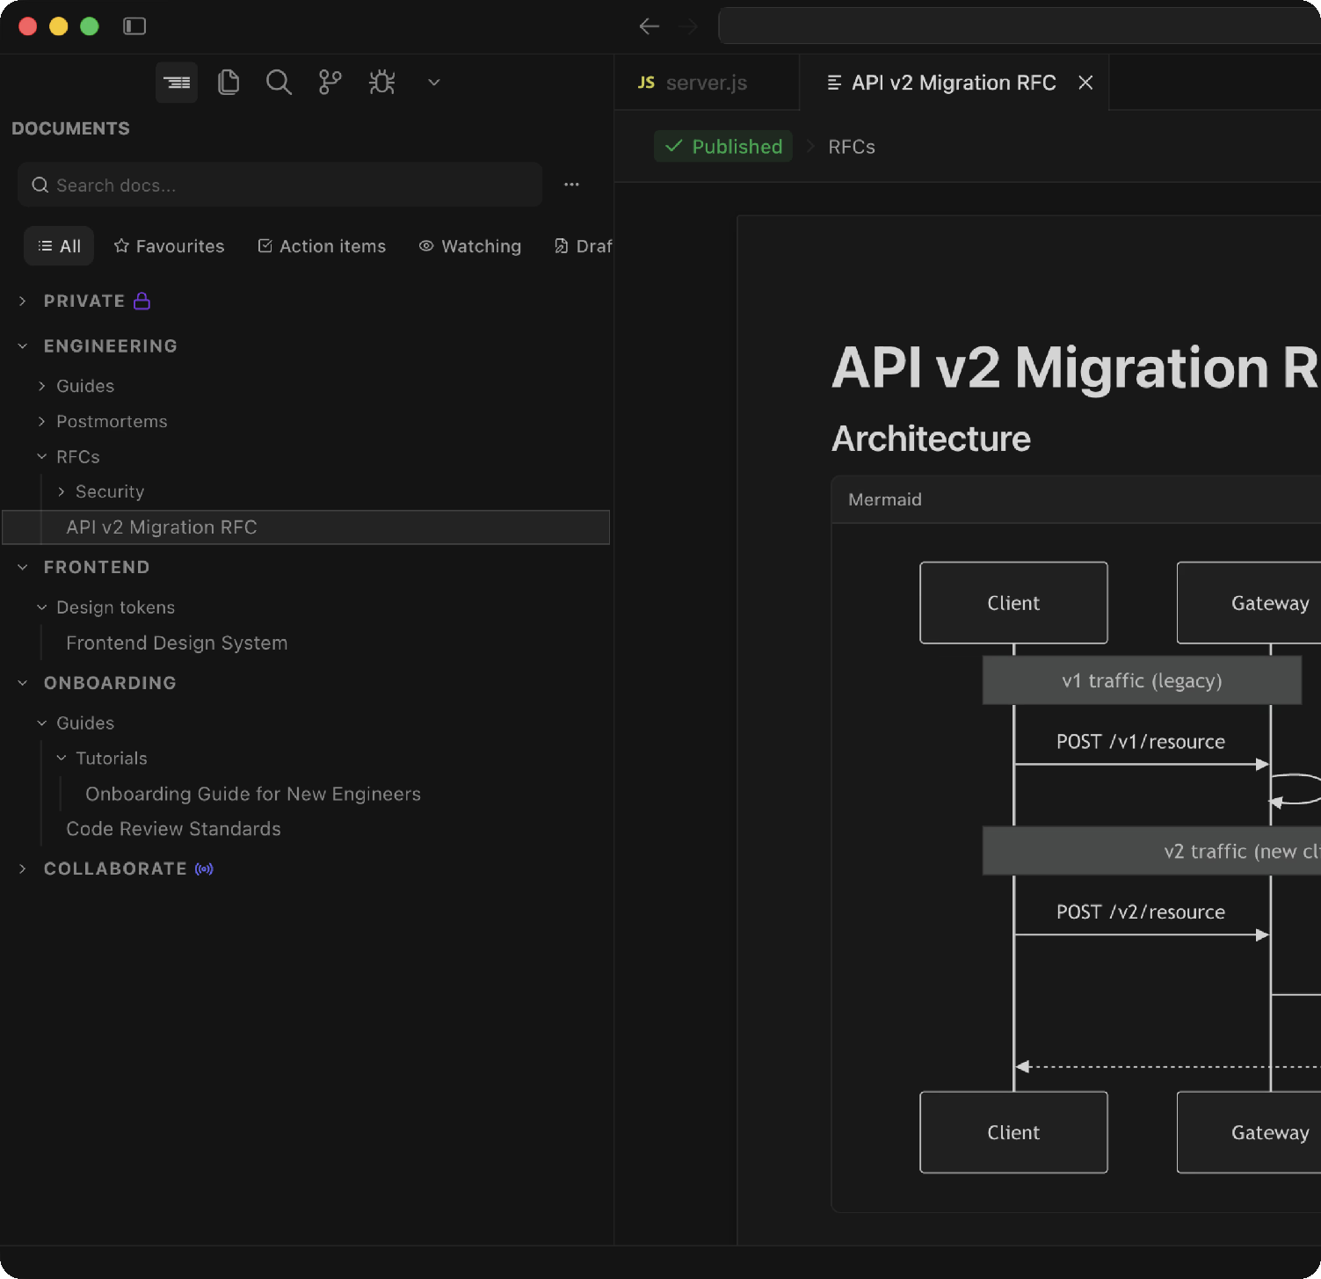
Task: Collapse the Design tokens folder
Action: [42, 607]
